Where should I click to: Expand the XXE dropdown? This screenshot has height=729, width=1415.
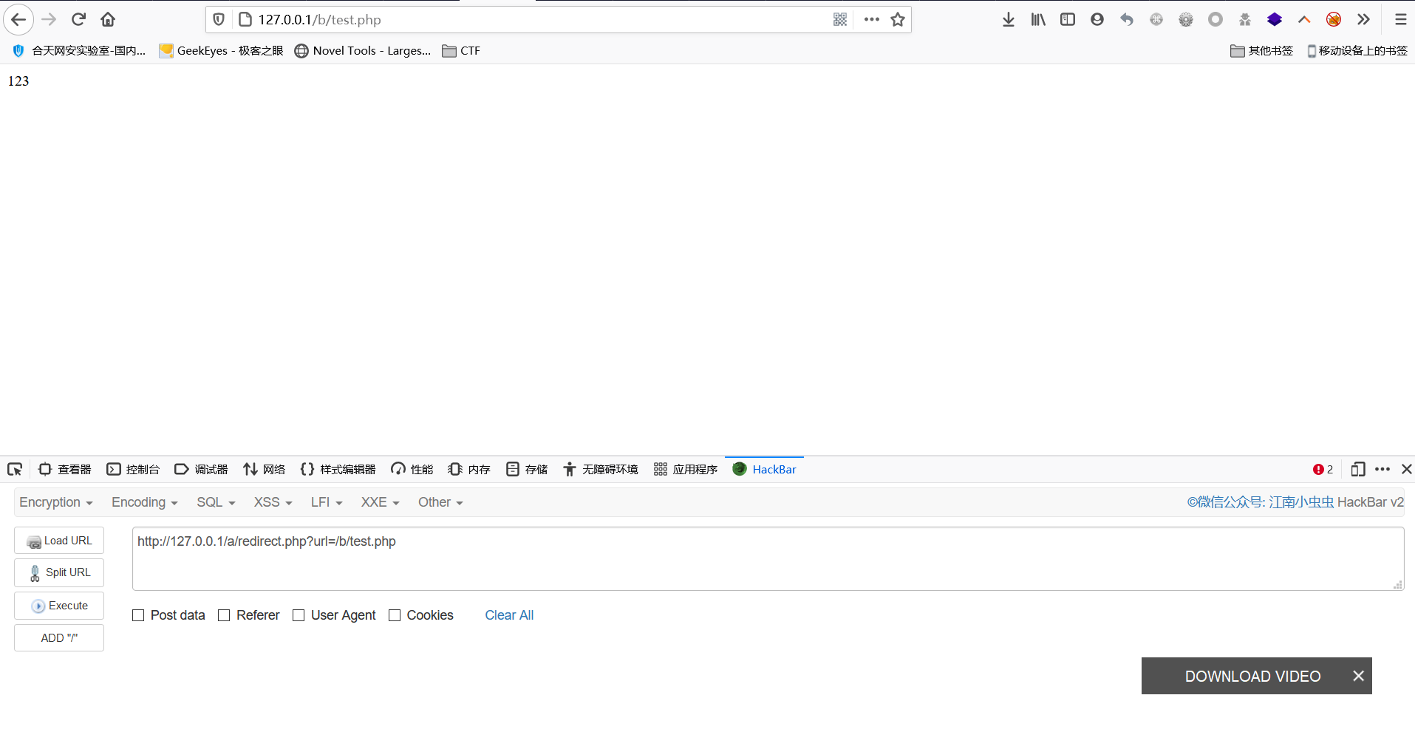pos(380,502)
